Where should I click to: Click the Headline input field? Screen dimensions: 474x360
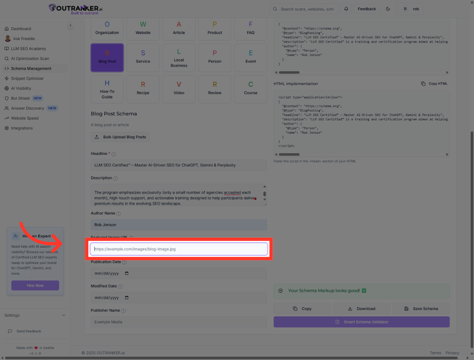click(179, 165)
